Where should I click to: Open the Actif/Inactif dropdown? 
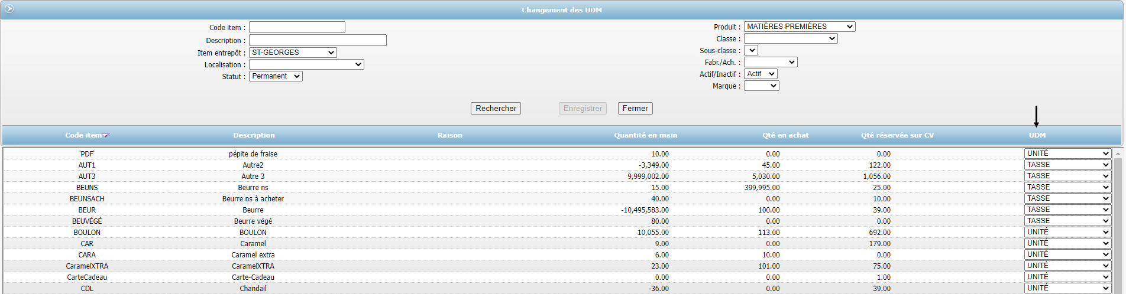(761, 74)
